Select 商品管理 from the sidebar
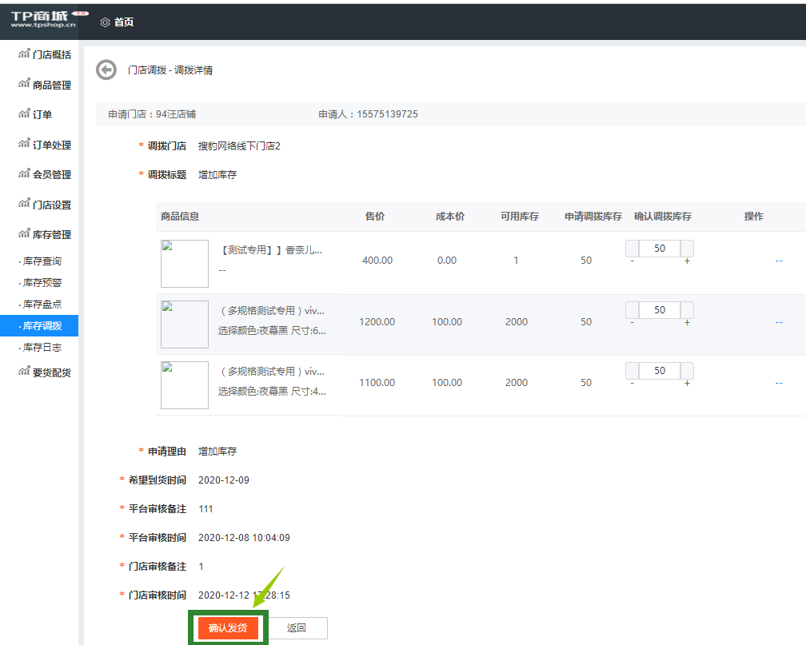 click(x=42, y=84)
